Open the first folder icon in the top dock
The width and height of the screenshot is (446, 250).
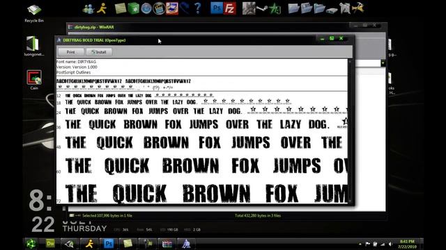click(x=293, y=8)
